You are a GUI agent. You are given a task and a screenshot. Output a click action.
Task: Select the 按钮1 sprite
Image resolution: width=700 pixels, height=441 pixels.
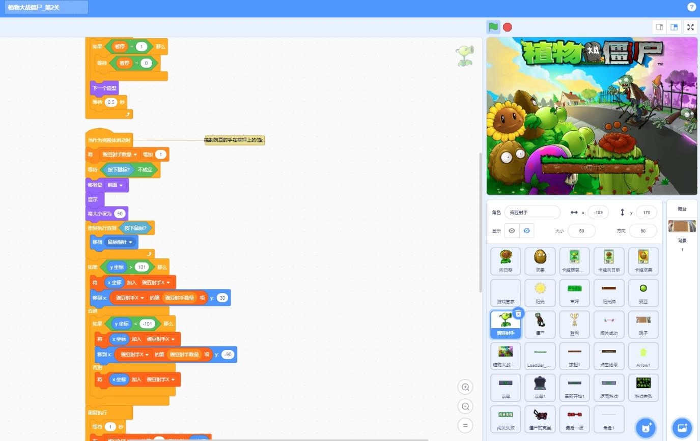[x=574, y=356]
